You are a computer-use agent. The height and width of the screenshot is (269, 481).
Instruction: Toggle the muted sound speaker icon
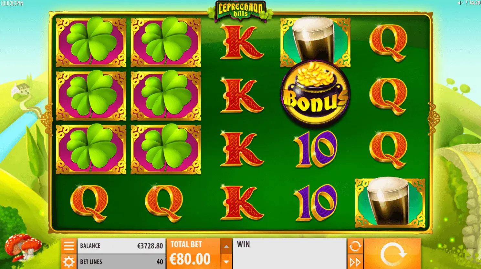pyautogui.click(x=460, y=3)
